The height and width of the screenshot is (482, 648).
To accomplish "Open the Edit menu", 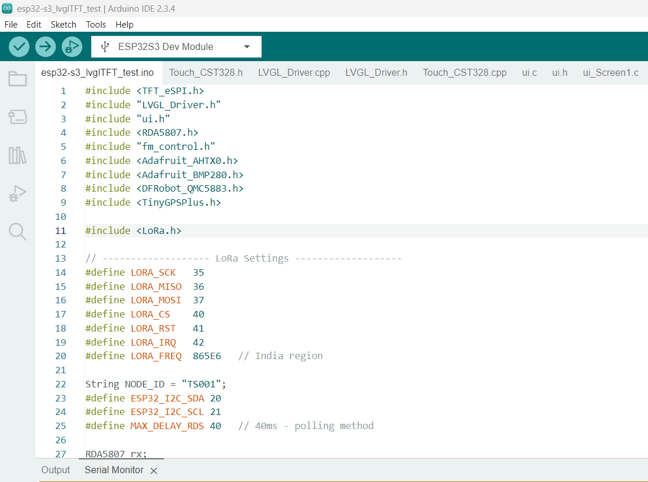I will pyautogui.click(x=34, y=24).
